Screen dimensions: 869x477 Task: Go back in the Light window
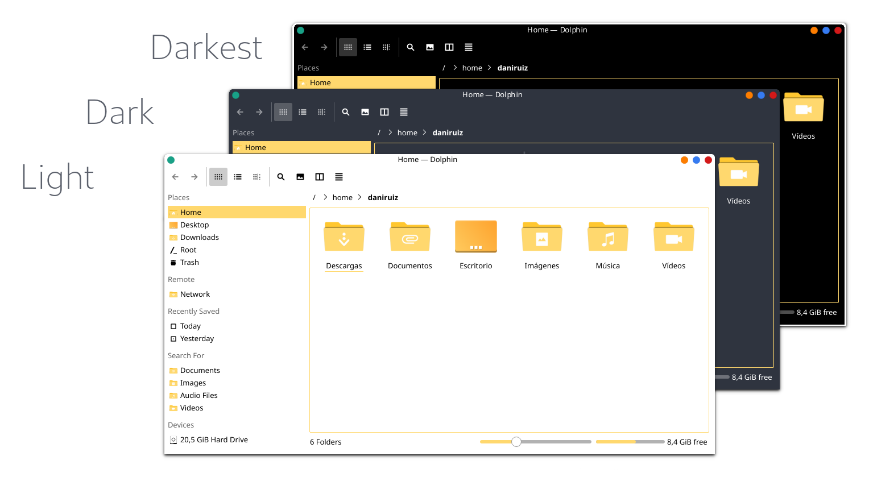[x=175, y=177]
